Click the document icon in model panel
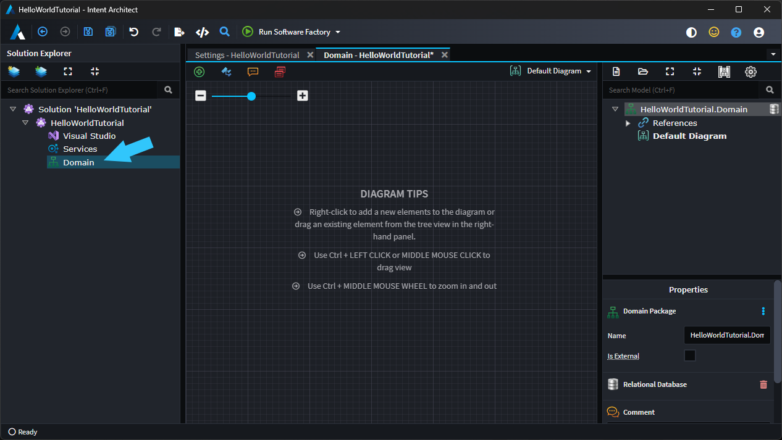 pyautogui.click(x=616, y=72)
